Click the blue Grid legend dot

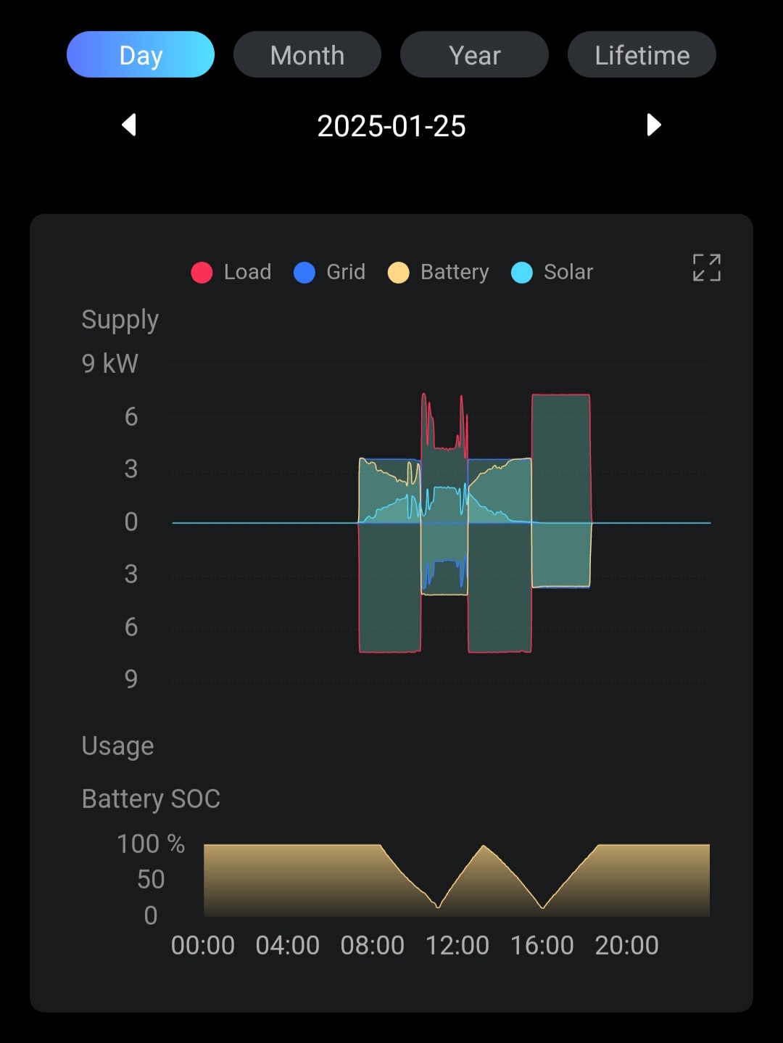tap(304, 273)
